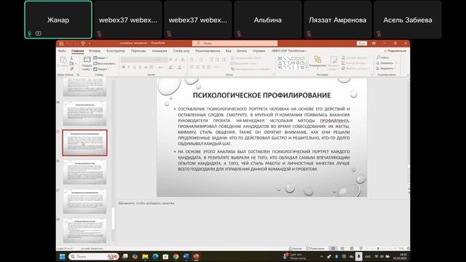Screen dimensions: 466x262
Task: Click the Slide Show icon in status bar
Action: click(361, 248)
